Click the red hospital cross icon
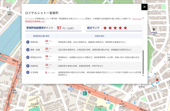Viewport: 170px width, 111px height. tap(157, 80)
